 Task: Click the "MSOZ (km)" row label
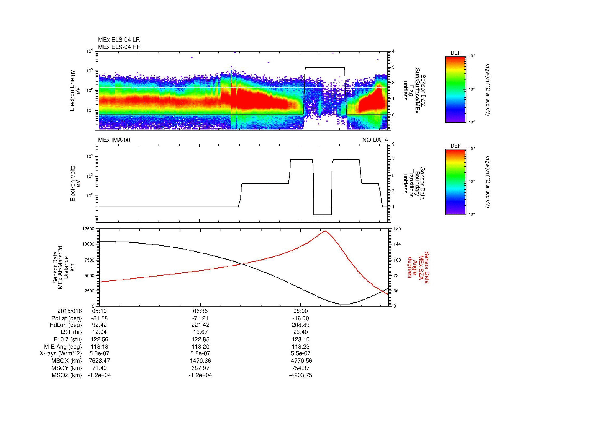(67, 375)
